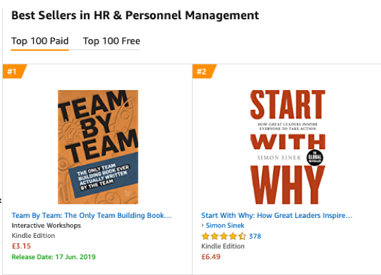The image size is (381, 275).
Task: Open the Team By Team title link
Action: coord(91,215)
